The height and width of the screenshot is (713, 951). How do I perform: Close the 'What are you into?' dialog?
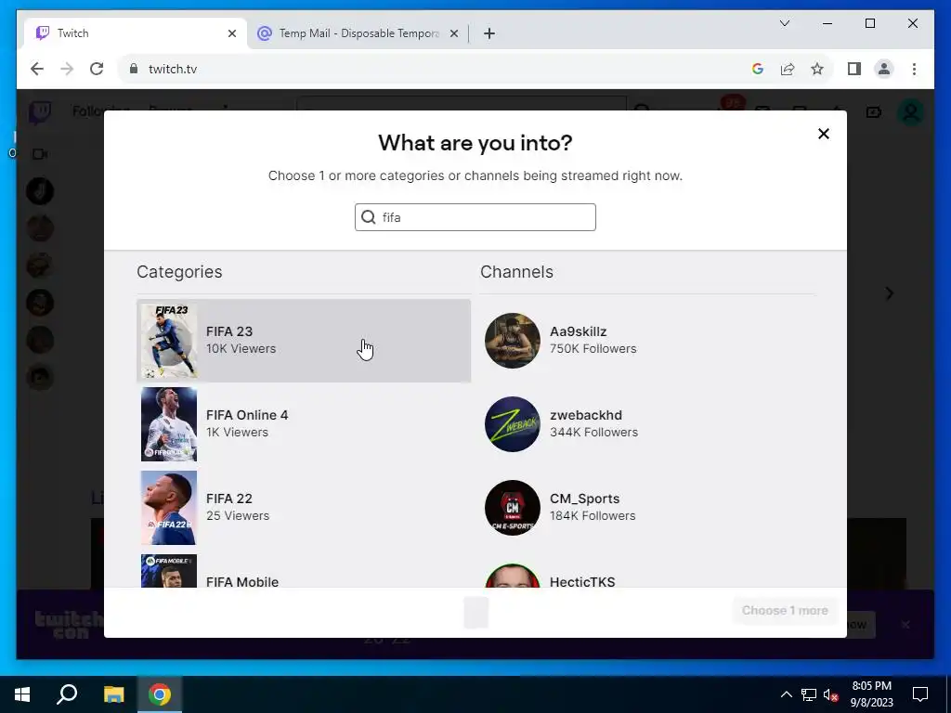tap(823, 134)
